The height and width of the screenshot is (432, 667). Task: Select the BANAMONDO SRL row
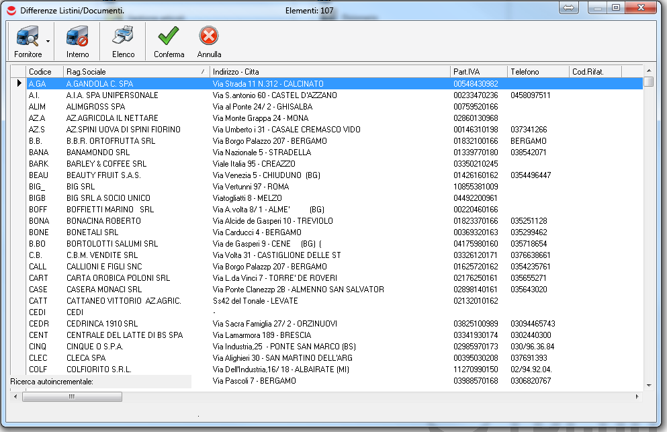(x=98, y=153)
